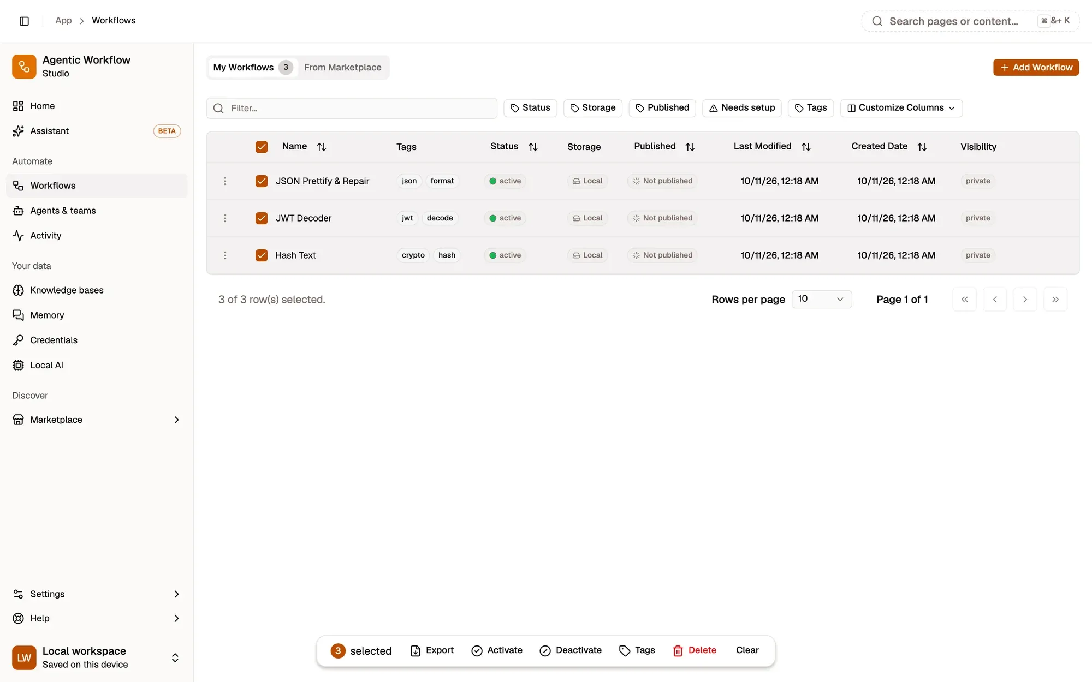Open the Activity page
This screenshot has width=1092, height=682.
[97, 236]
